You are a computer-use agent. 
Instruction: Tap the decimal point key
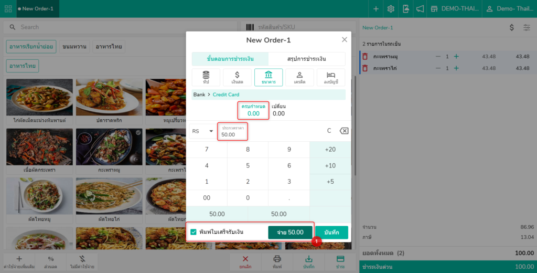289,198
